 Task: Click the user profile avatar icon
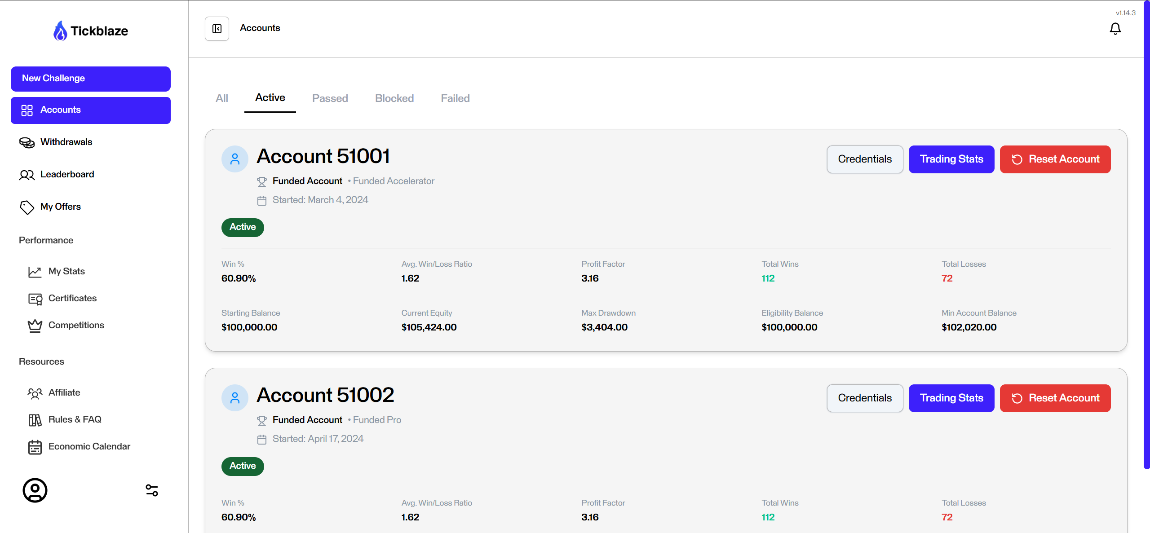coord(35,490)
